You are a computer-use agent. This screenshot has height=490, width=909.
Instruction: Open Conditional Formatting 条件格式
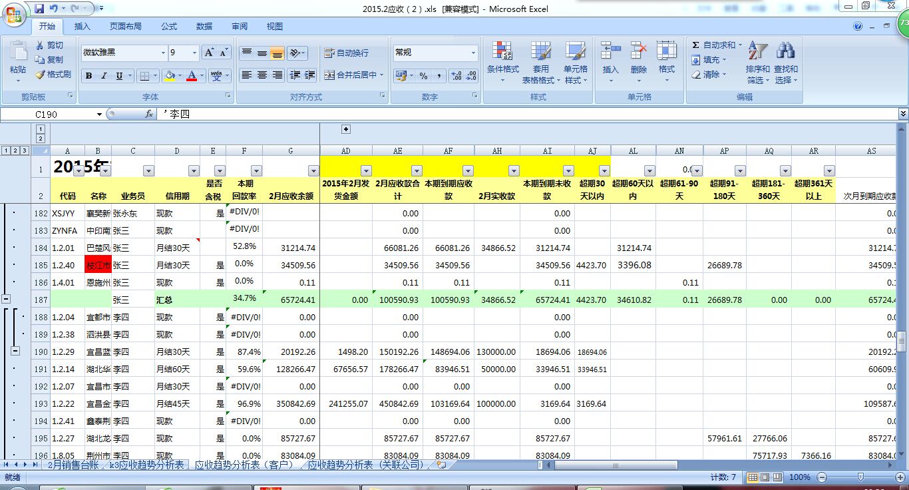(x=502, y=63)
